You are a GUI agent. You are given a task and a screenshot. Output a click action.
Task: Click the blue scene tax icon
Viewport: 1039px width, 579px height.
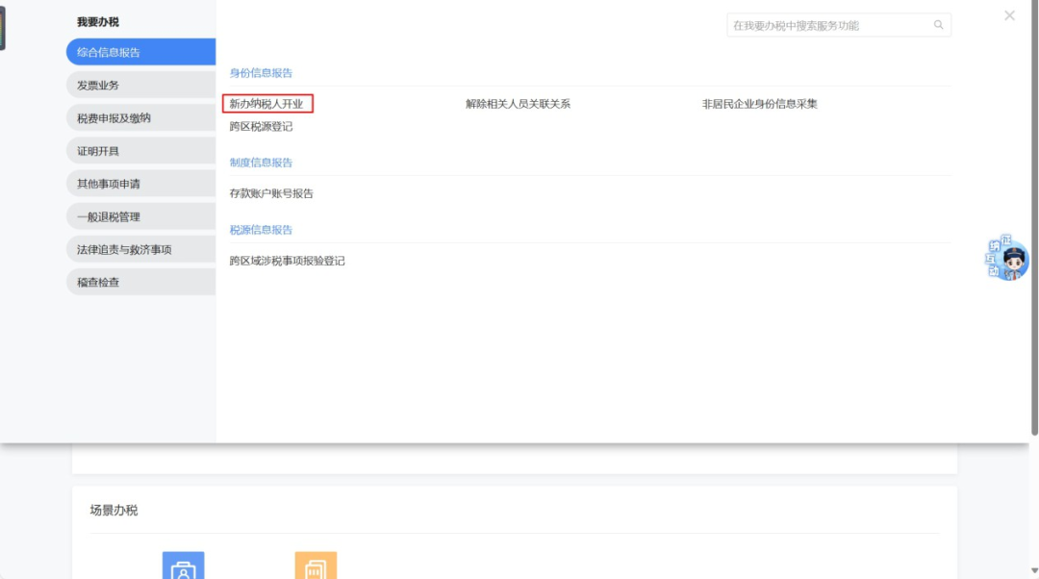183,566
